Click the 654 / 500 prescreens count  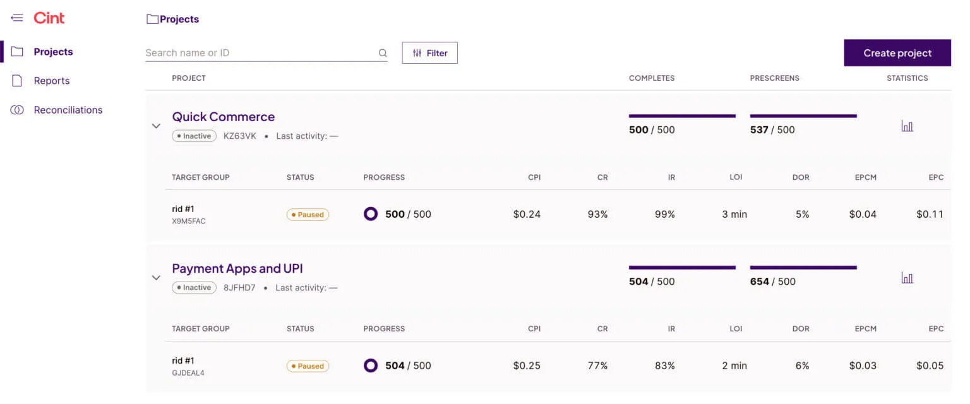(773, 281)
